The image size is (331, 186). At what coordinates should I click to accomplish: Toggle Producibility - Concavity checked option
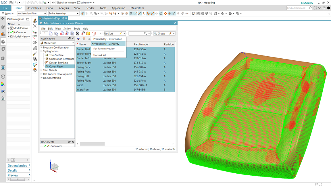(x=106, y=44)
